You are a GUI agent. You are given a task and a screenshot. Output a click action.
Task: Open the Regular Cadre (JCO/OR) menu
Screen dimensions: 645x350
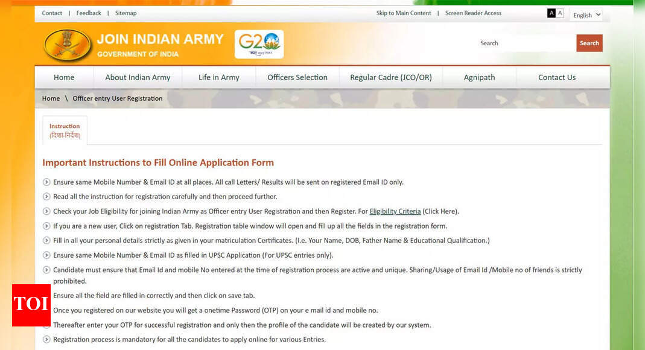point(391,77)
